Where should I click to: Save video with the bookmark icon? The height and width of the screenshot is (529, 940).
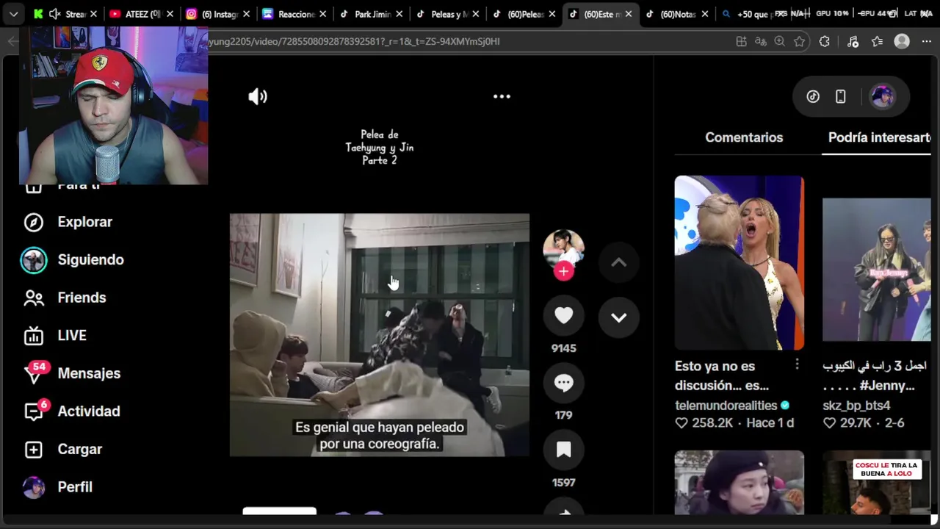pyautogui.click(x=563, y=450)
